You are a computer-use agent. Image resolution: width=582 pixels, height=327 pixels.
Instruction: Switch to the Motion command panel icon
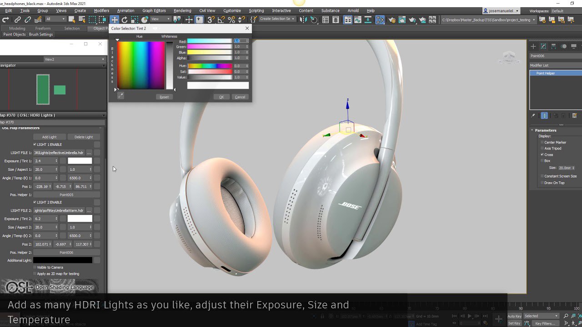564,46
